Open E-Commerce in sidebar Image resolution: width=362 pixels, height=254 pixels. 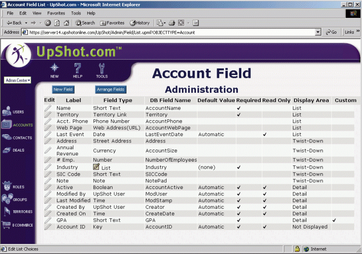click(x=17, y=225)
